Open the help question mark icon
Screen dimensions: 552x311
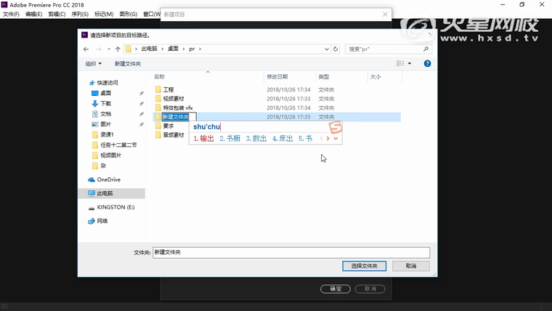(x=427, y=63)
